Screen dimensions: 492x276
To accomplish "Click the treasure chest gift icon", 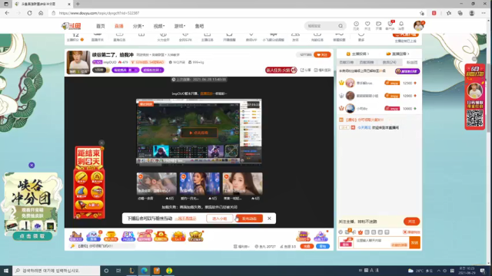I will point(161,236).
